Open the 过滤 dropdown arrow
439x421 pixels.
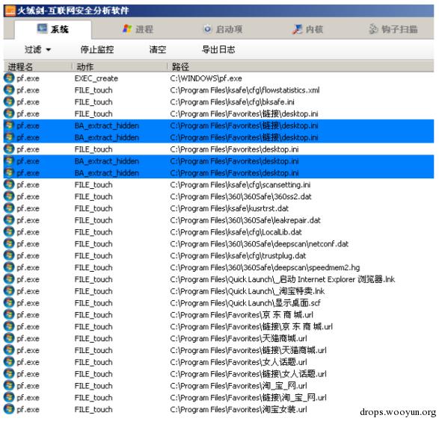(x=48, y=50)
